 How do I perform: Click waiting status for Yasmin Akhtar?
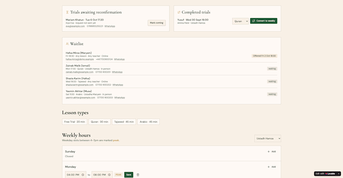point(272,94)
